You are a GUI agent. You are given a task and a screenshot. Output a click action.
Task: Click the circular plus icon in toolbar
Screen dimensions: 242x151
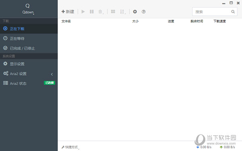135,12
